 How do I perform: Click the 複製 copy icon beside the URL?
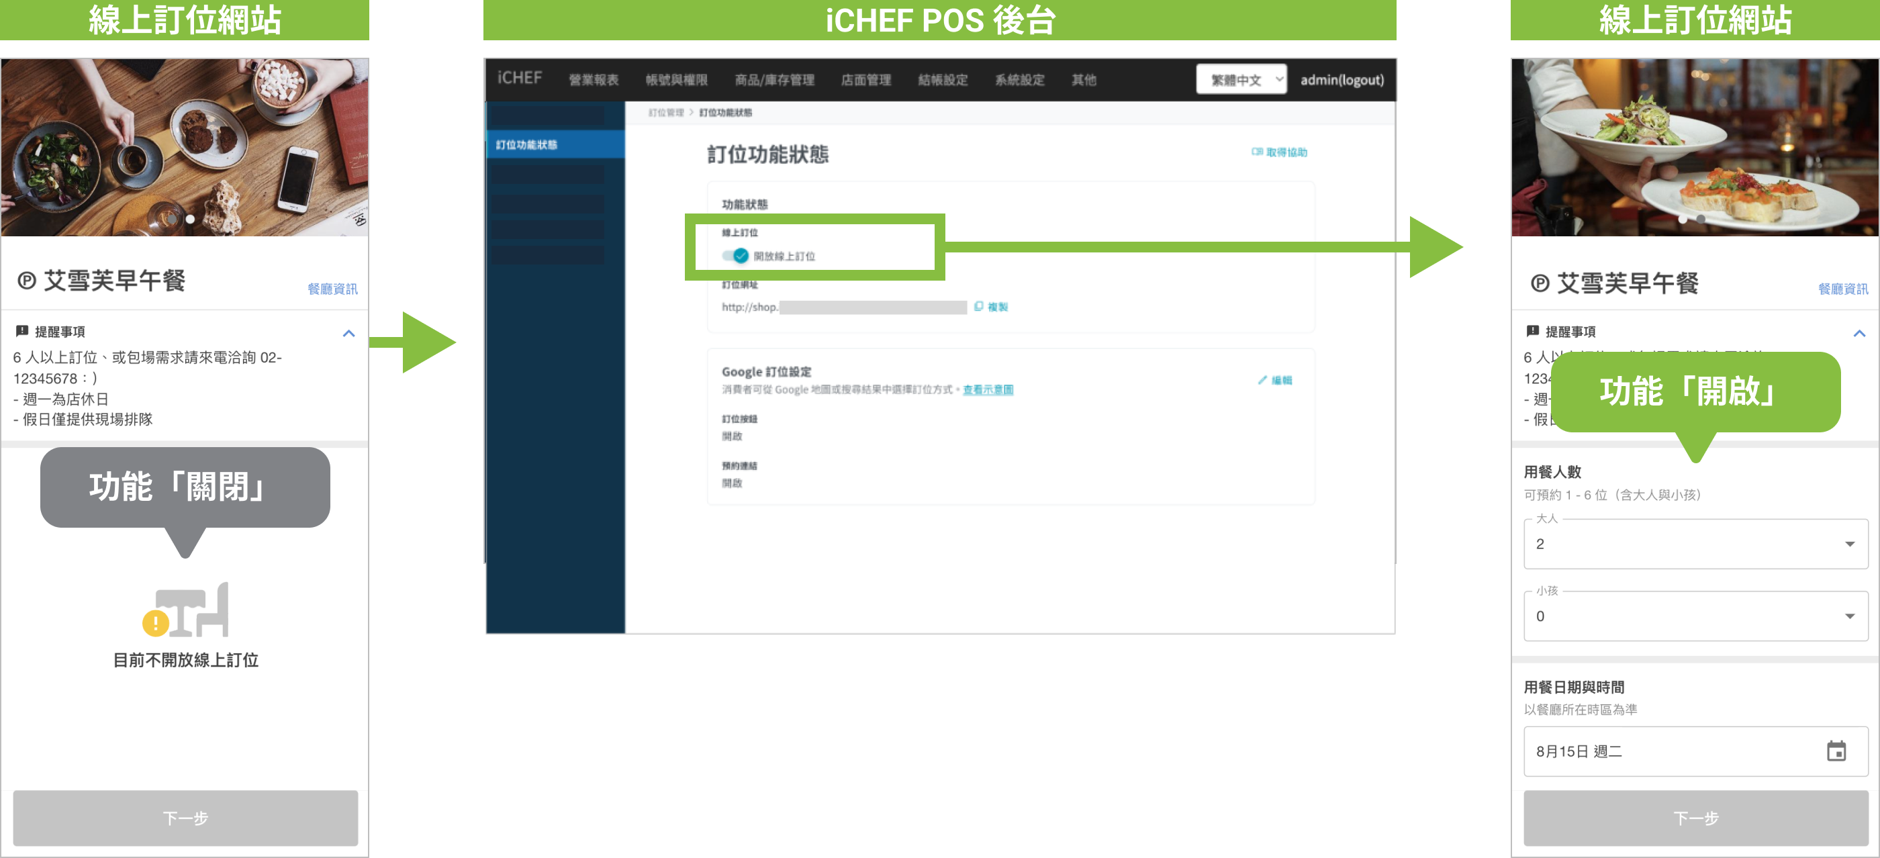coord(979,306)
